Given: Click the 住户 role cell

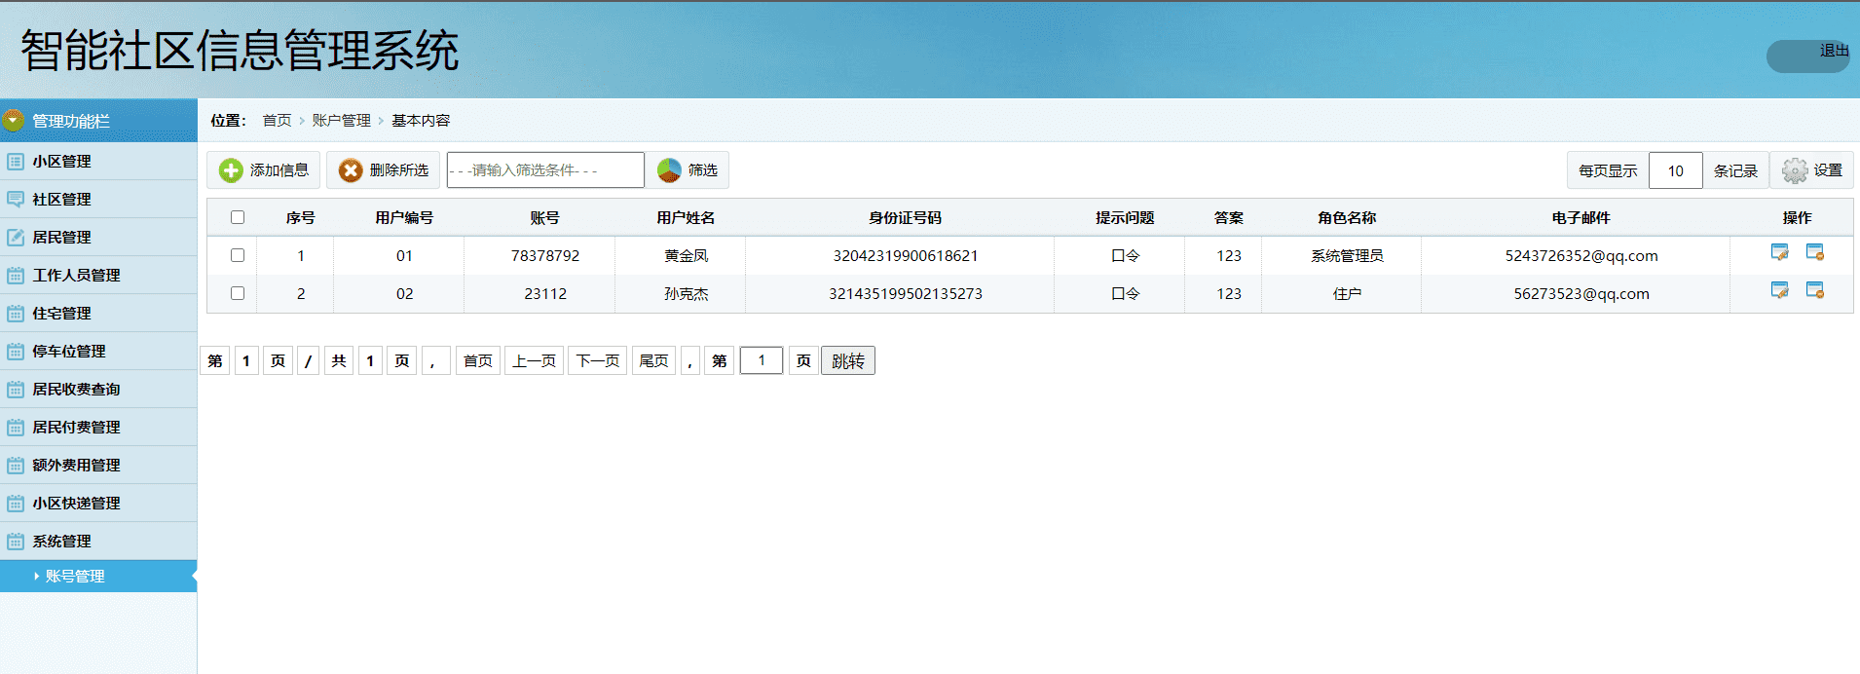Looking at the screenshot, I should (x=1347, y=294).
